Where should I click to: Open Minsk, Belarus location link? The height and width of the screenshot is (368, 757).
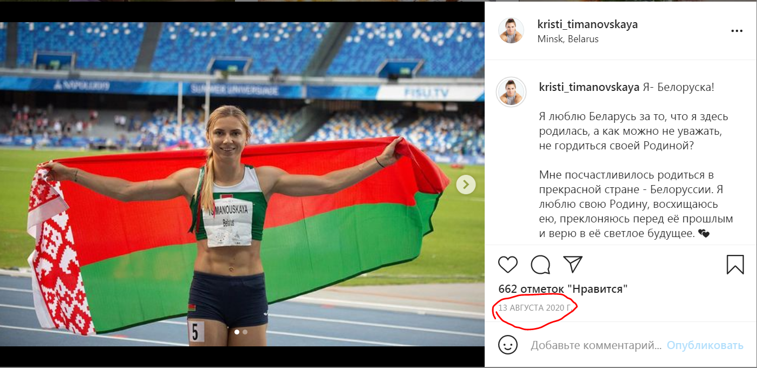point(567,39)
